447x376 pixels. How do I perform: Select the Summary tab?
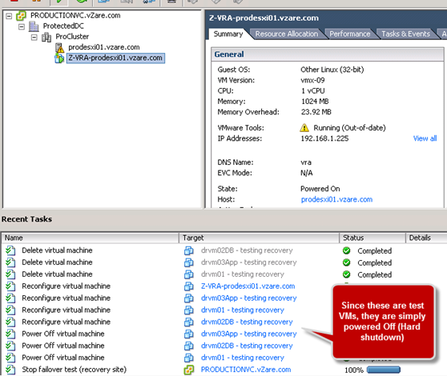tap(228, 34)
